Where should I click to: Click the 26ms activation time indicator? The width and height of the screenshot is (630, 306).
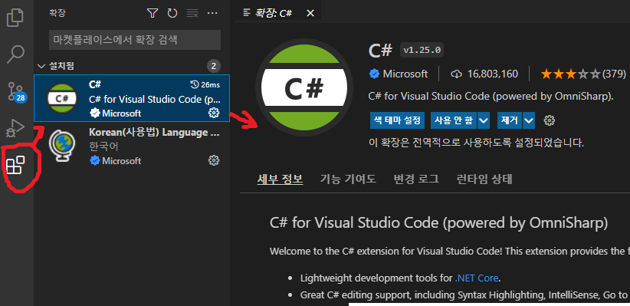tap(205, 84)
